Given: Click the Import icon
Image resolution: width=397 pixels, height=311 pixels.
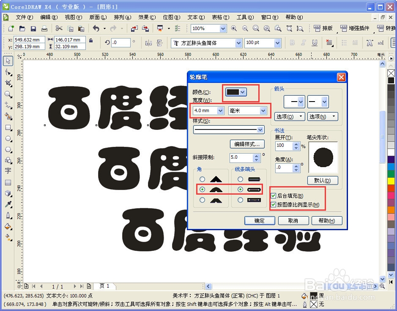Looking at the screenshot, I should [x=134, y=28].
